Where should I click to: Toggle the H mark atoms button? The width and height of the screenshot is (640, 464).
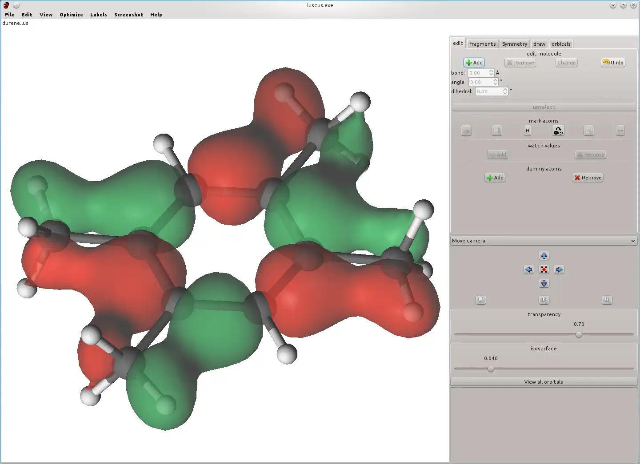coord(527,131)
